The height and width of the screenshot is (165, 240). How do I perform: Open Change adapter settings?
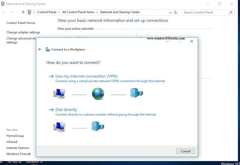click(23, 33)
